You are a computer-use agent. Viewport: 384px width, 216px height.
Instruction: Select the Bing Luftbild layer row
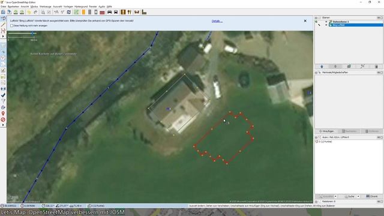point(356,25)
